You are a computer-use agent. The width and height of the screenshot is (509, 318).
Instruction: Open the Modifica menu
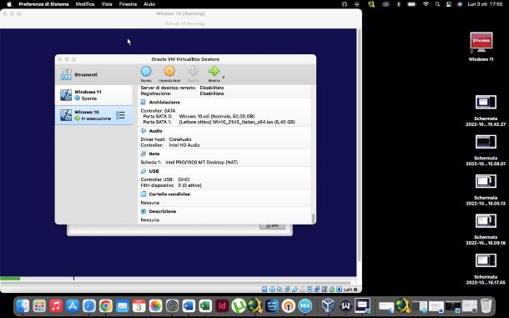85,4
